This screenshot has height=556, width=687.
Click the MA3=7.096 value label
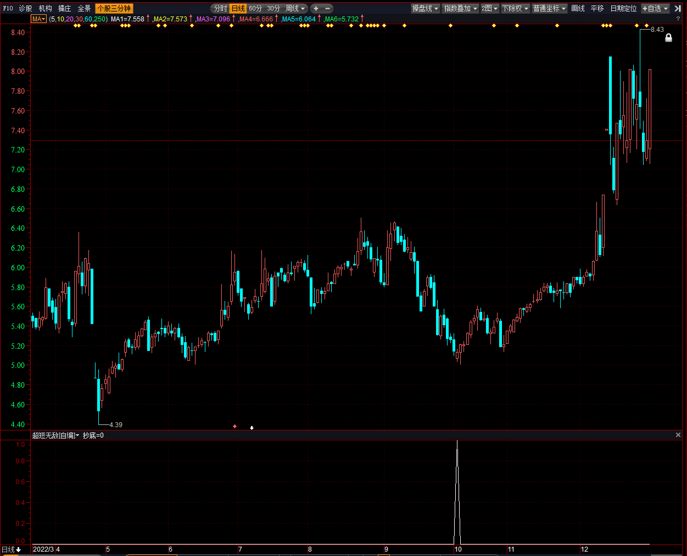pos(213,19)
